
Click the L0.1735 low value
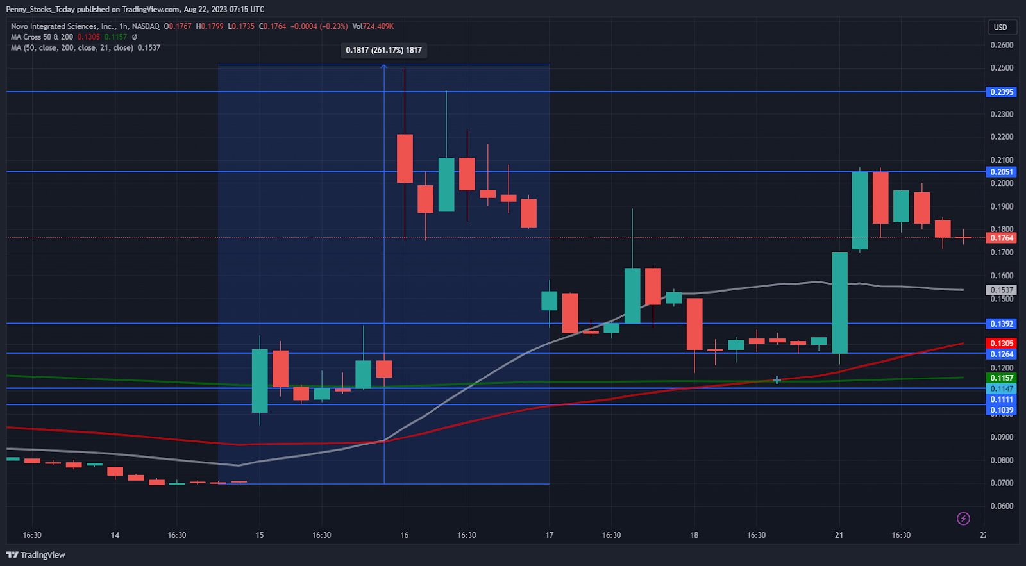[241, 26]
